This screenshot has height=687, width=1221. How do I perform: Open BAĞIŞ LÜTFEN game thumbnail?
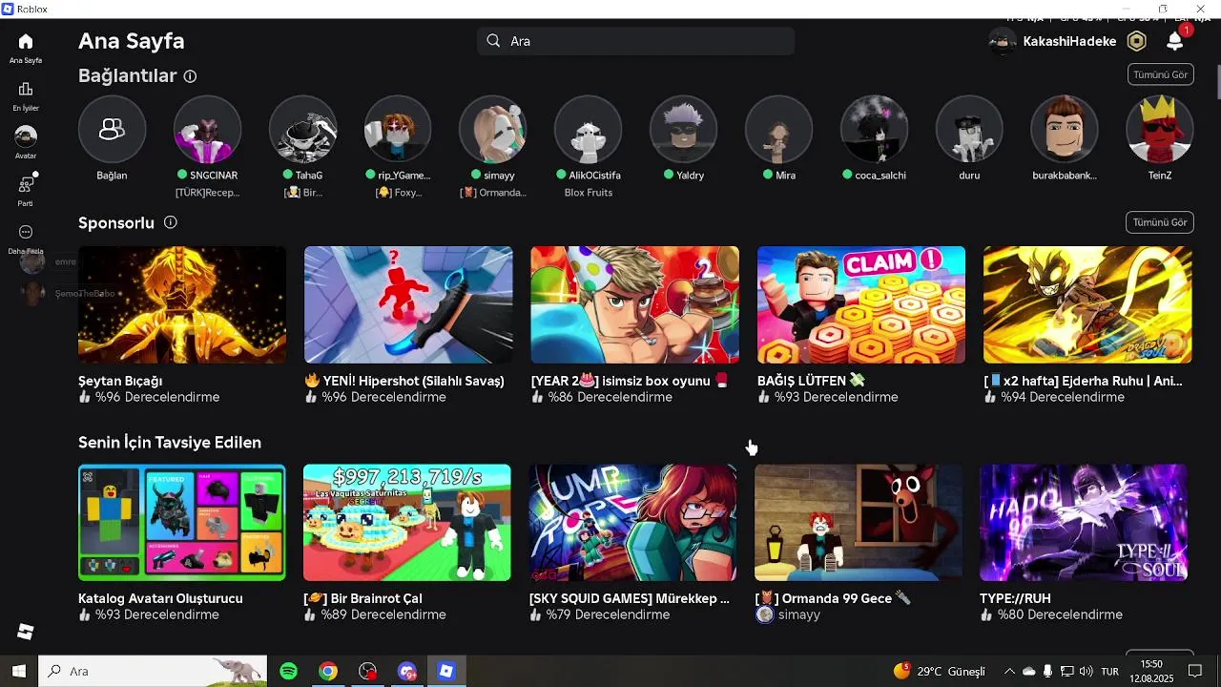click(x=861, y=304)
